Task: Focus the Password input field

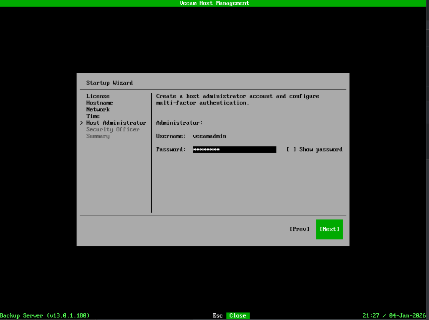Action: [x=234, y=150]
